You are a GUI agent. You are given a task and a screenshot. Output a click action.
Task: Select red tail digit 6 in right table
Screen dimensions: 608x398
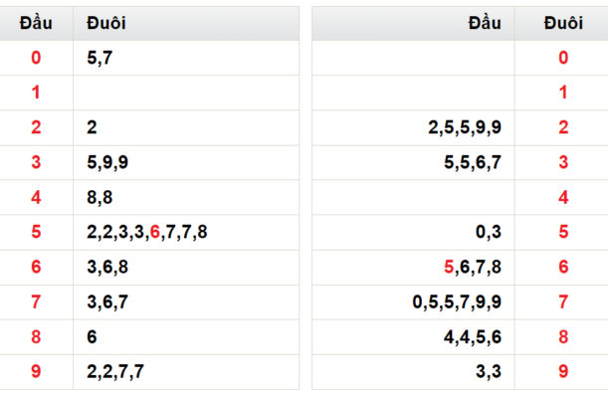(563, 267)
